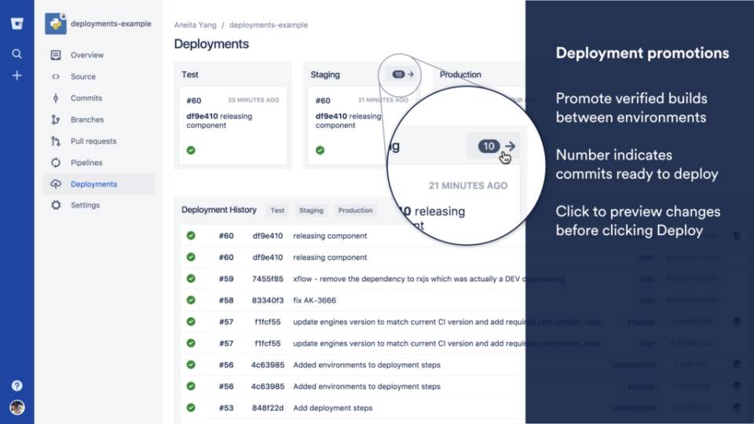Click success checkmark in Staging card

tap(320, 150)
